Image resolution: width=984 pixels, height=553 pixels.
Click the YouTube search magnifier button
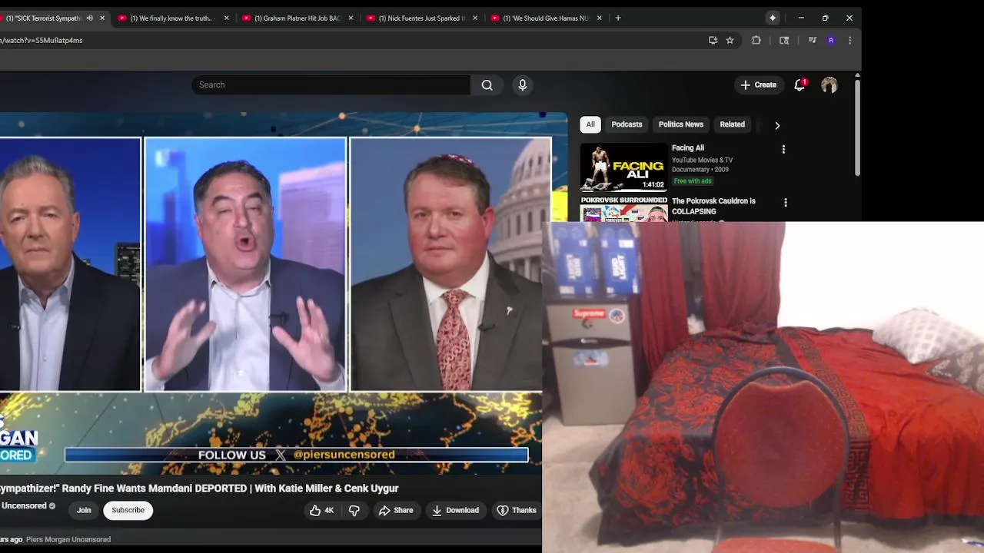coord(487,85)
